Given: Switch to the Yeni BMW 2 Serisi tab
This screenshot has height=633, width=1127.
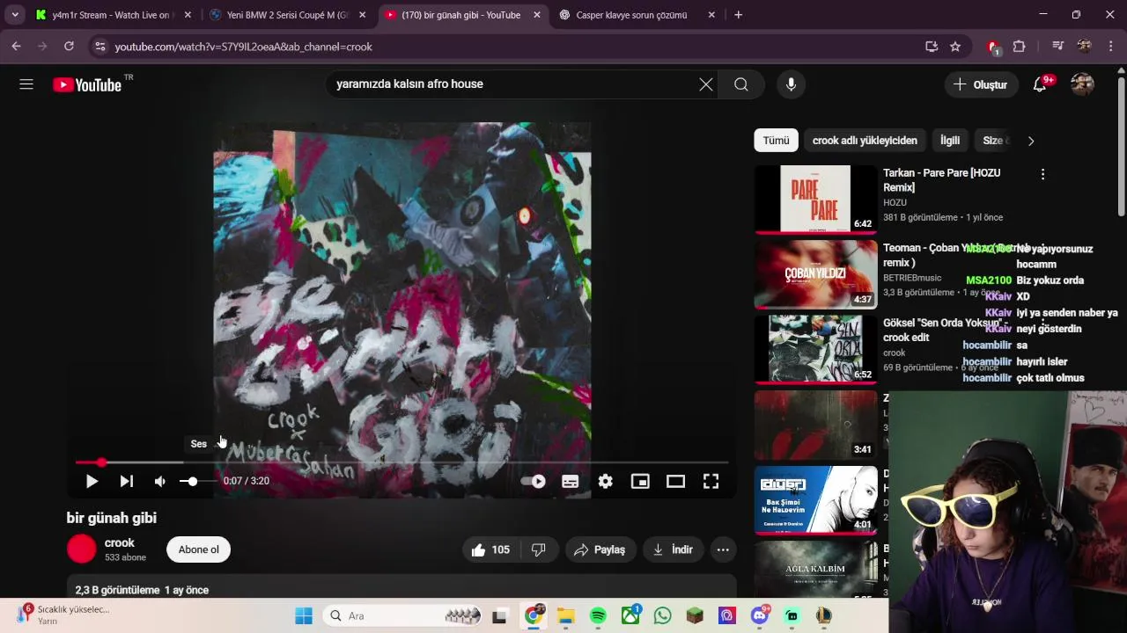Looking at the screenshot, I should pos(288,15).
